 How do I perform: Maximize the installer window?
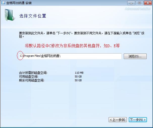click(139, 3)
